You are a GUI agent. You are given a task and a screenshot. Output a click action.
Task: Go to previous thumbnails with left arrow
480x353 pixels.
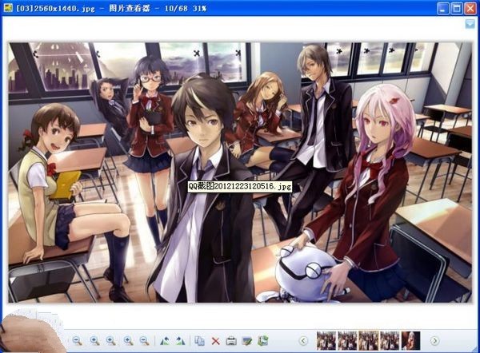click(303, 340)
